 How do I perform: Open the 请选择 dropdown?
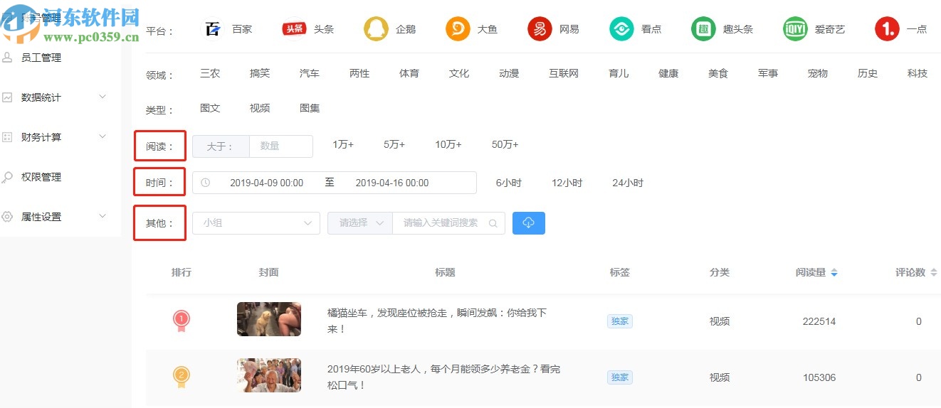coord(360,223)
